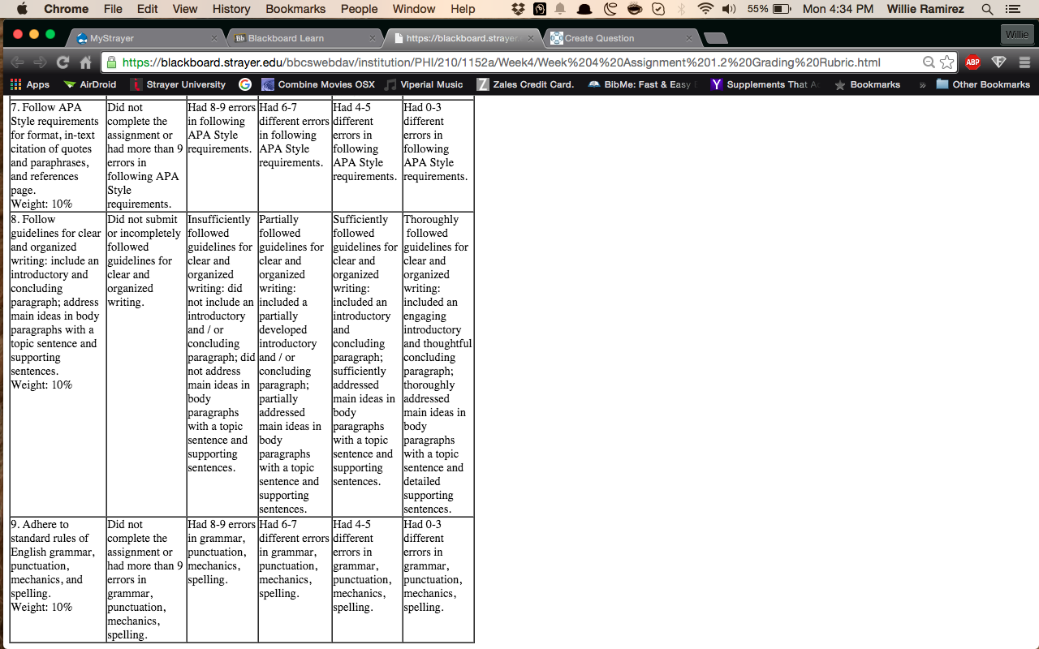The width and height of the screenshot is (1039, 649).
Task: Switch to the Create Question tab
Action: coord(620,38)
